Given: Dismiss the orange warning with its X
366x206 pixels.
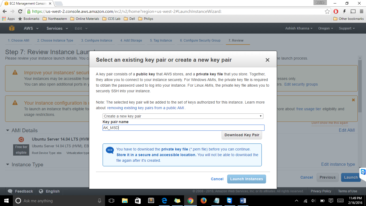Looking at the screenshot, I should pos(353,100).
